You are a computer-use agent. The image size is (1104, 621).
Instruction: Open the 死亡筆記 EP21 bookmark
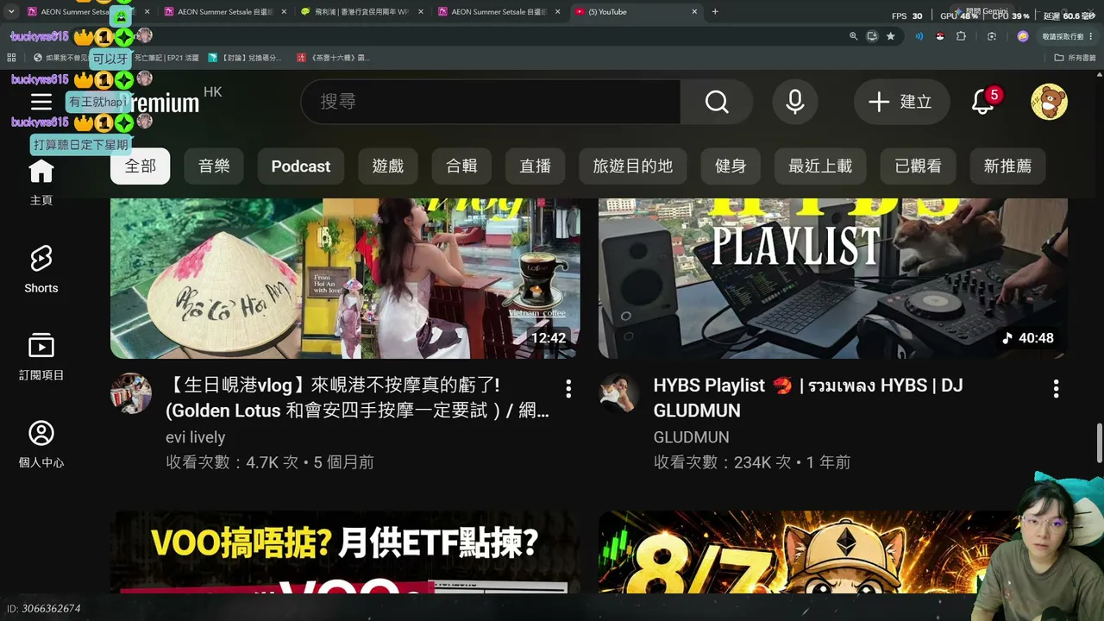click(x=165, y=58)
